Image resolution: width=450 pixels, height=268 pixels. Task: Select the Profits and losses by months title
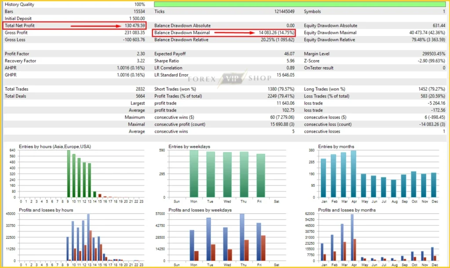tap(347, 210)
